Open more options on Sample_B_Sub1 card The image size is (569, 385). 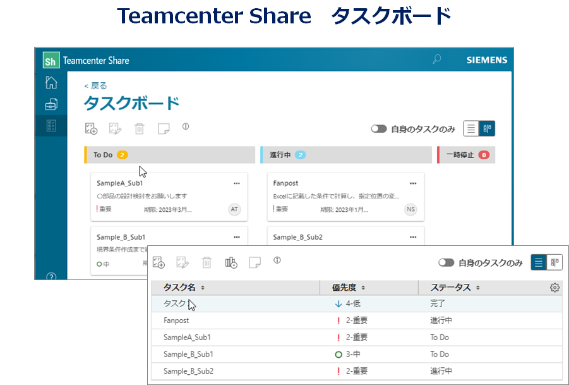pos(237,237)
